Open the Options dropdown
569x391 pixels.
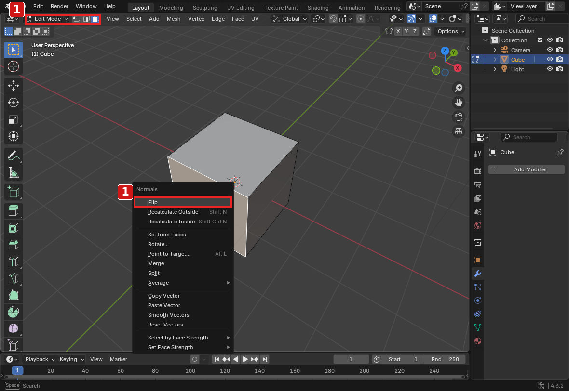450,31
